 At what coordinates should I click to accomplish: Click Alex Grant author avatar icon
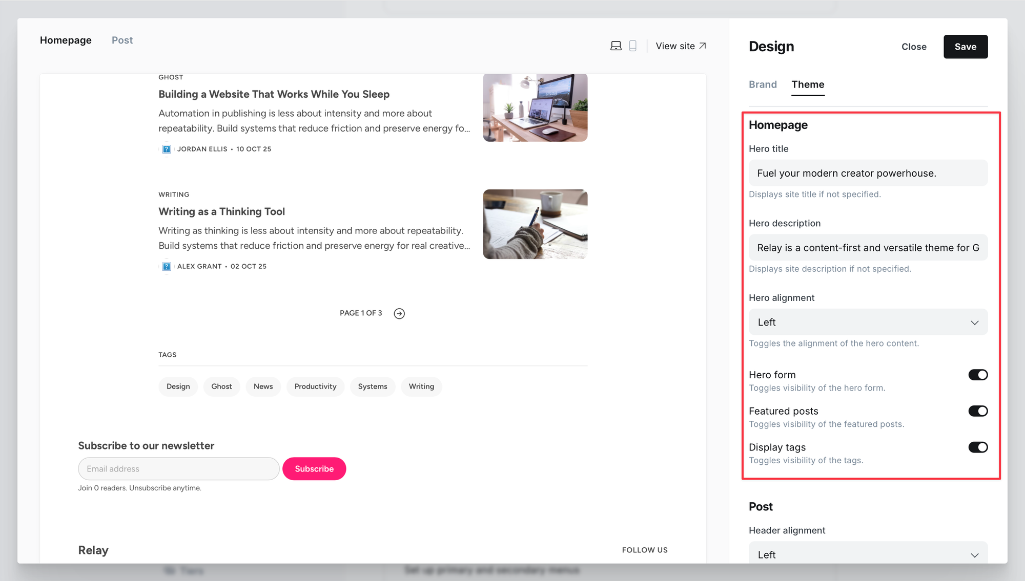(166, 266)
